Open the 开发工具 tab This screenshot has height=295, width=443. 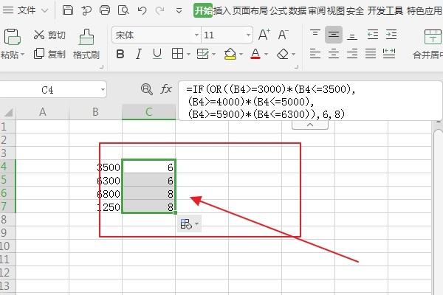pyautogui.click(x=385, y=11)
